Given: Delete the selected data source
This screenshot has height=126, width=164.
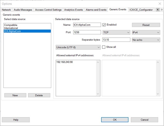Looking at the screenshot, I should 39,95.
